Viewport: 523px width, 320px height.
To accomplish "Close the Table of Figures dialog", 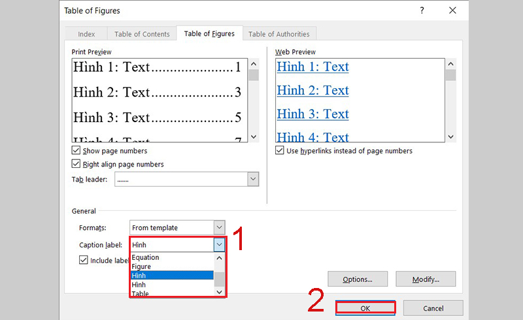I will [452, 10].
